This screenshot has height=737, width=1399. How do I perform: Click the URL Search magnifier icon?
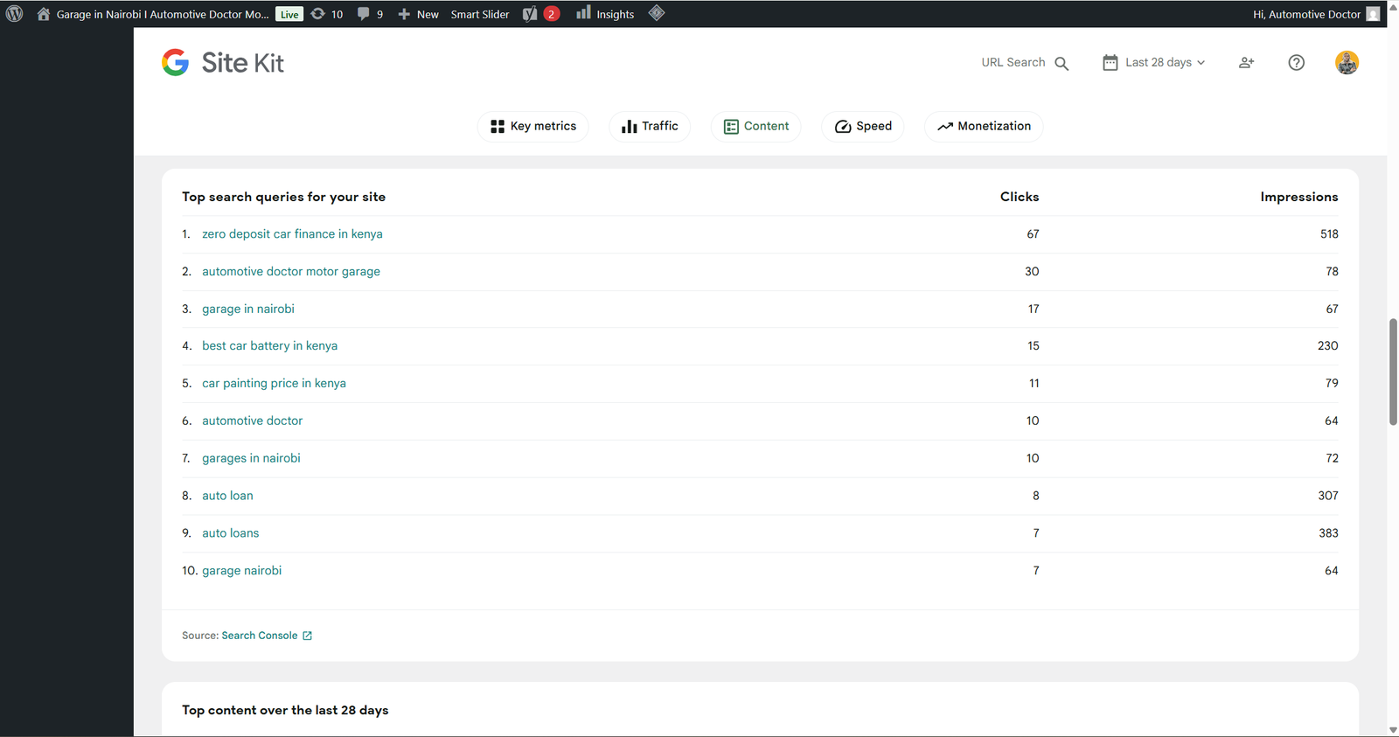[1061, 63]
